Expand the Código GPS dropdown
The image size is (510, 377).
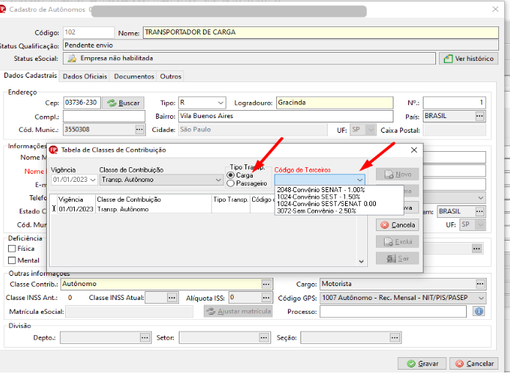pos(481,298)
